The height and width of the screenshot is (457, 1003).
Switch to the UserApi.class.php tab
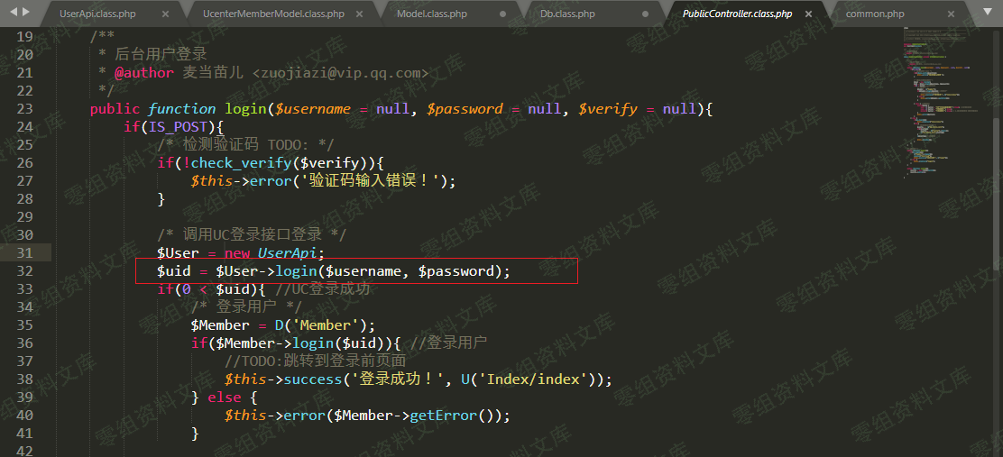[97, 14]
